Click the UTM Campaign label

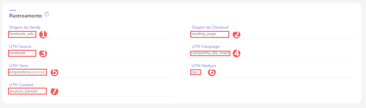(x=206, y=46)
